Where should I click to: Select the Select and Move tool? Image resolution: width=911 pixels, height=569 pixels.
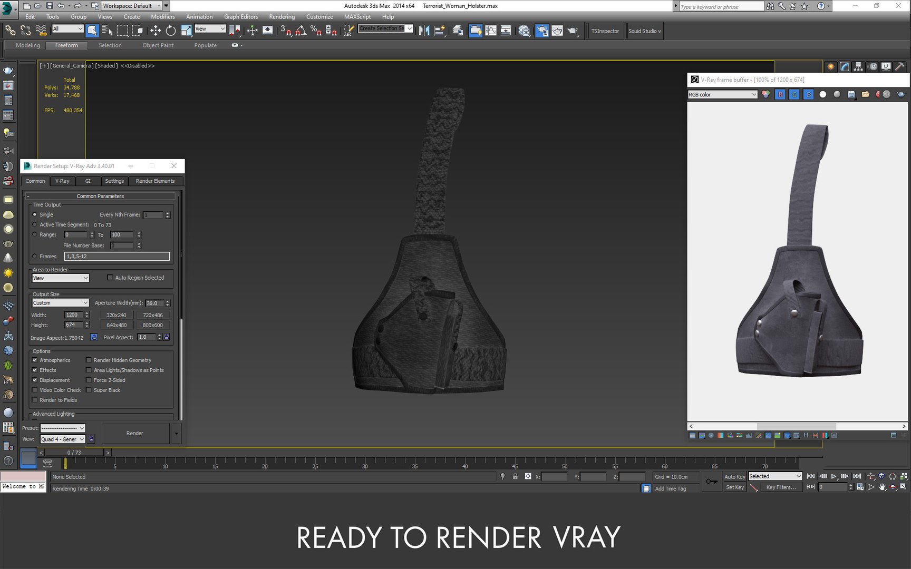[x=156, y=31]
